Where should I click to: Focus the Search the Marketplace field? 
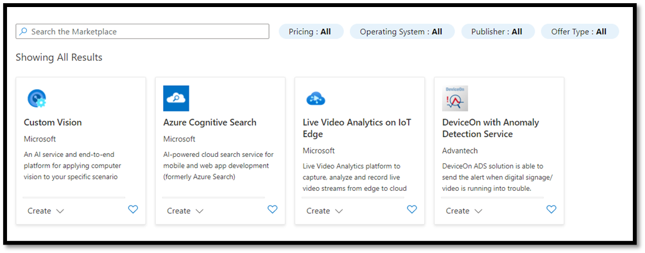pos(142,31)
